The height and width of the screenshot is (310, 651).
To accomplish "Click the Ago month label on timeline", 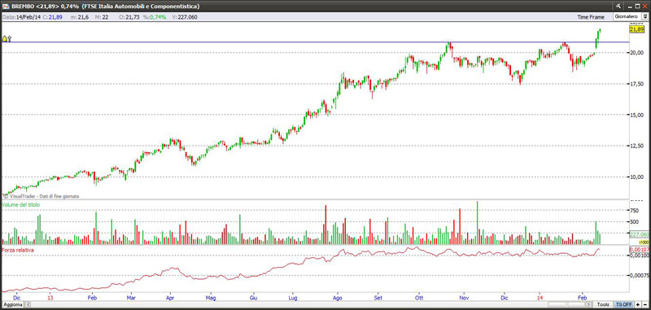I will [x=338, y=298].
